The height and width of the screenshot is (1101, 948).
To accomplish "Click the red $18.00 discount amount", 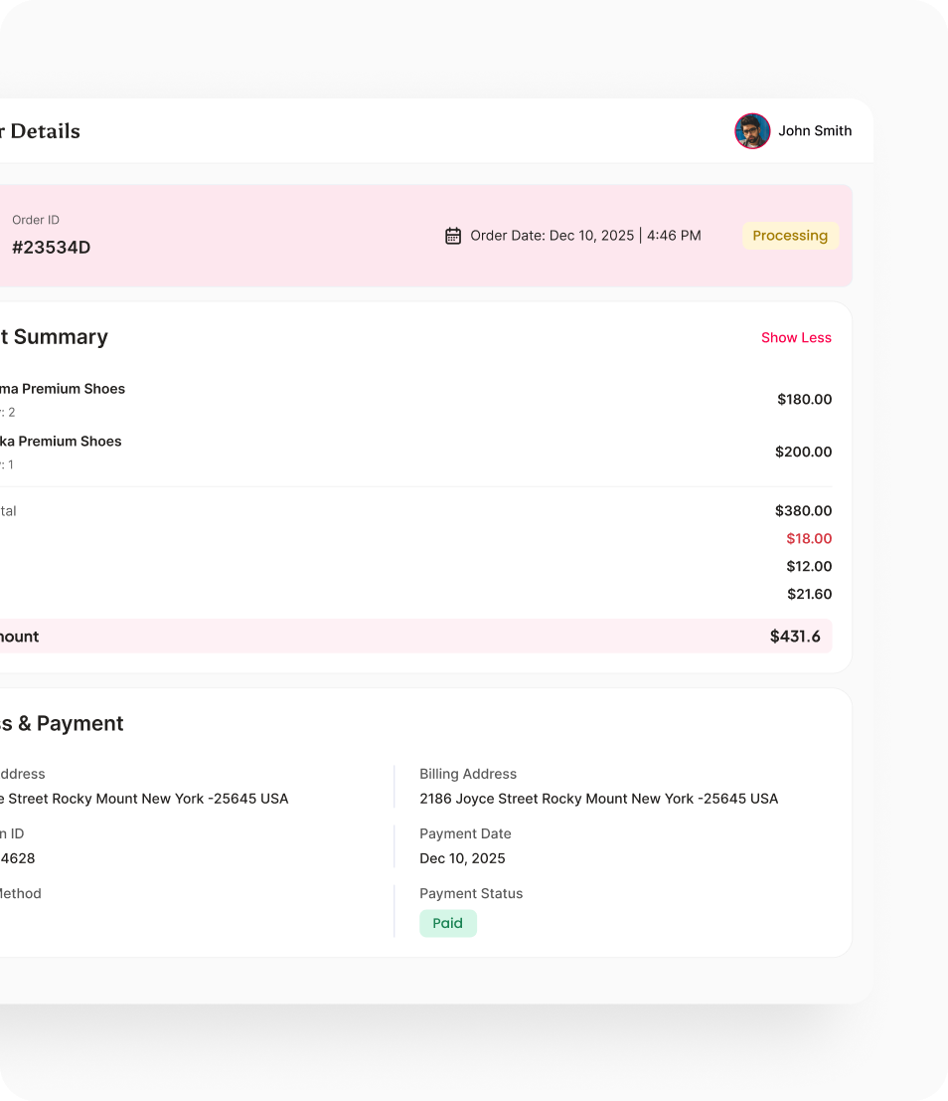I will point(809,538).
